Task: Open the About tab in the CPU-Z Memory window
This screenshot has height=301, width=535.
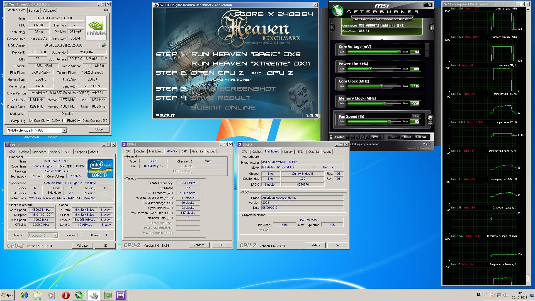Action: tap(211, 151)
